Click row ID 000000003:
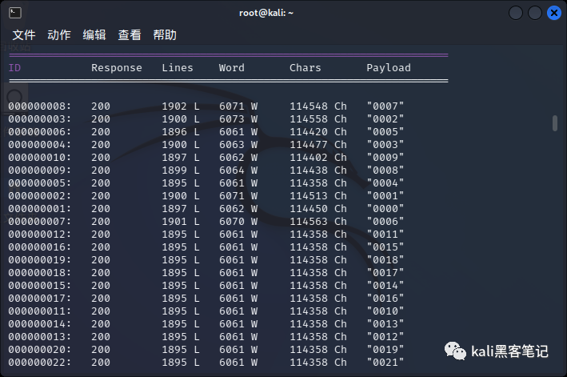The height and width of the screenshot is (377, 567). 40,118
